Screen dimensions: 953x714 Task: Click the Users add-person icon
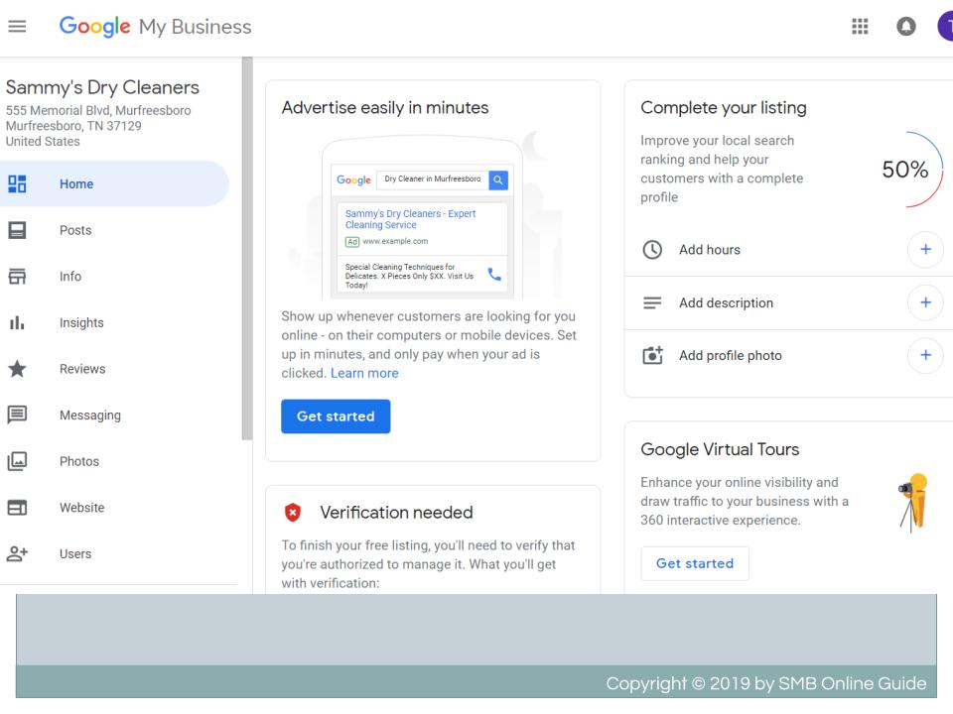[19, 553]
